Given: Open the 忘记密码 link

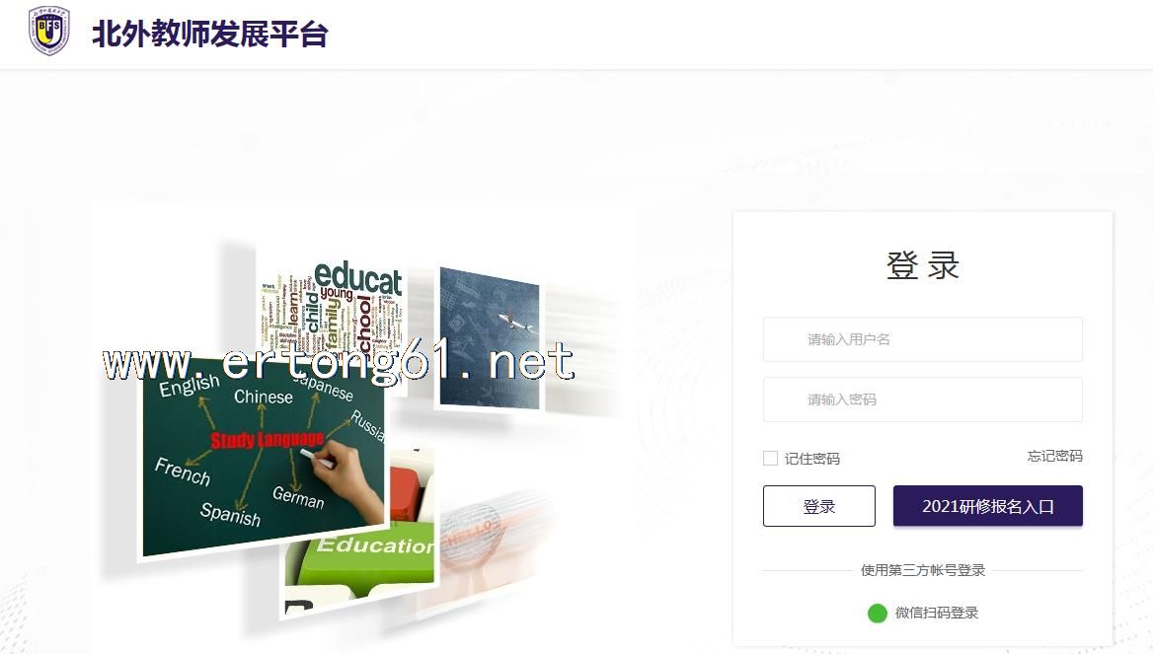Looking at the screenshot, I should (x=1054, y=456).
